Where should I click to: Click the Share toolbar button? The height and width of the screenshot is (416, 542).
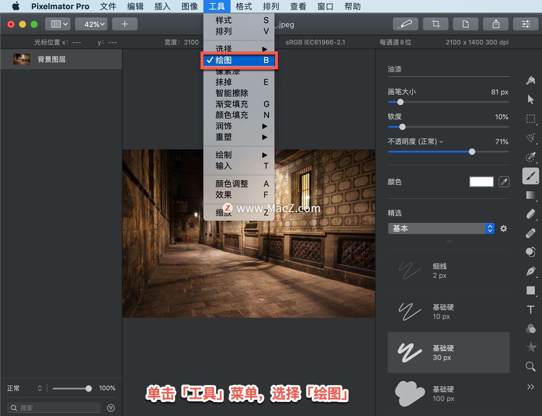[x=495, y=24]
